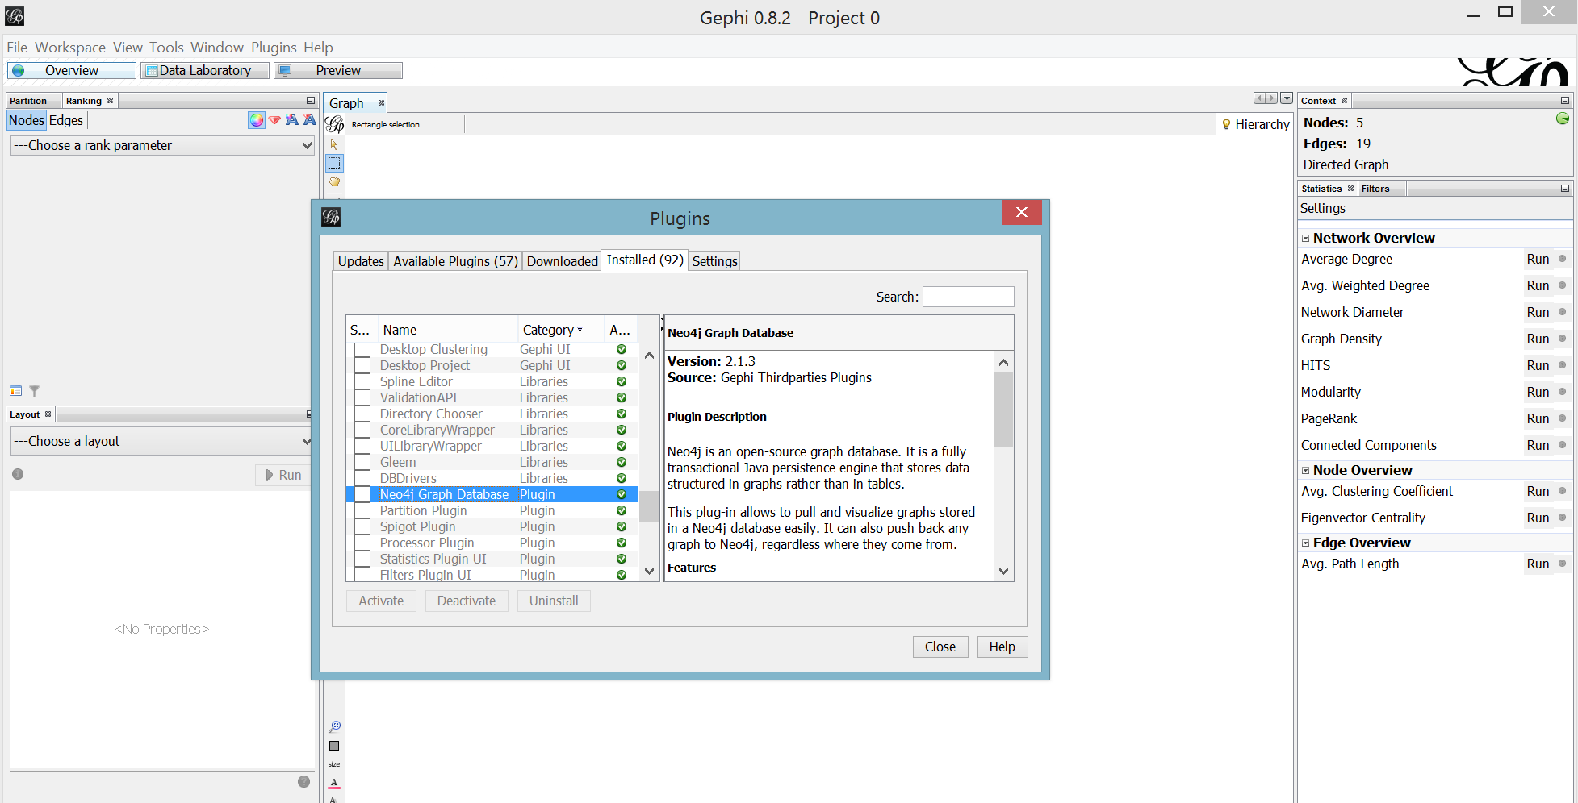Click the red diamond size ranking icon
The width and height of the screenshot is (1578, 803).
(x=274, y=120)
